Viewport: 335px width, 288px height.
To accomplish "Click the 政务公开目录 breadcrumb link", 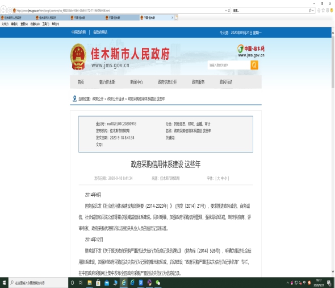I will (x=116, y=98).
